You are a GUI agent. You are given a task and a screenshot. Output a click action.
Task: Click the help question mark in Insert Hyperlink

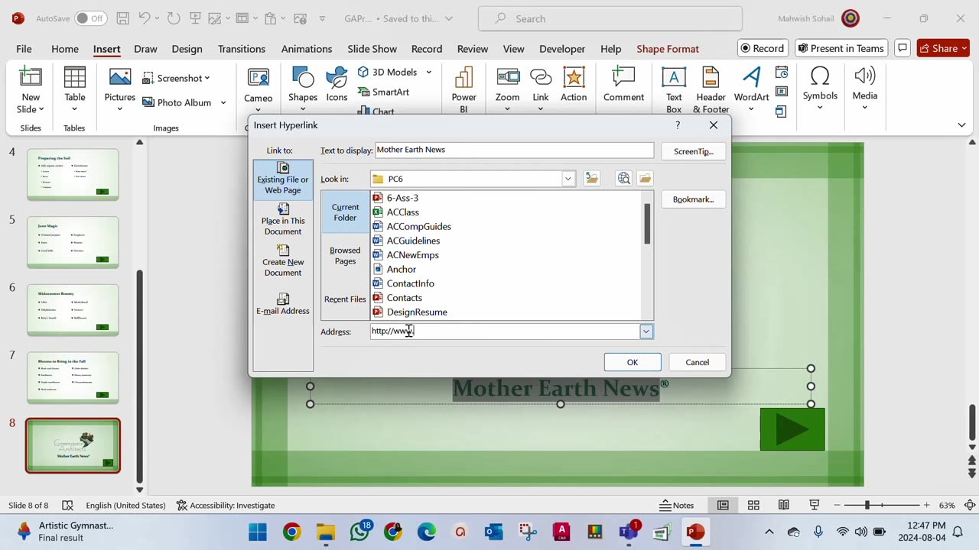coord(678,125)
